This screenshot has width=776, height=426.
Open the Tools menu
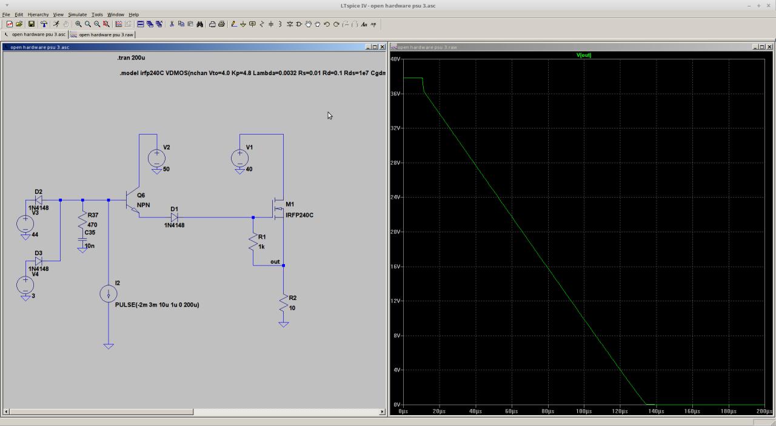point(97,15)
